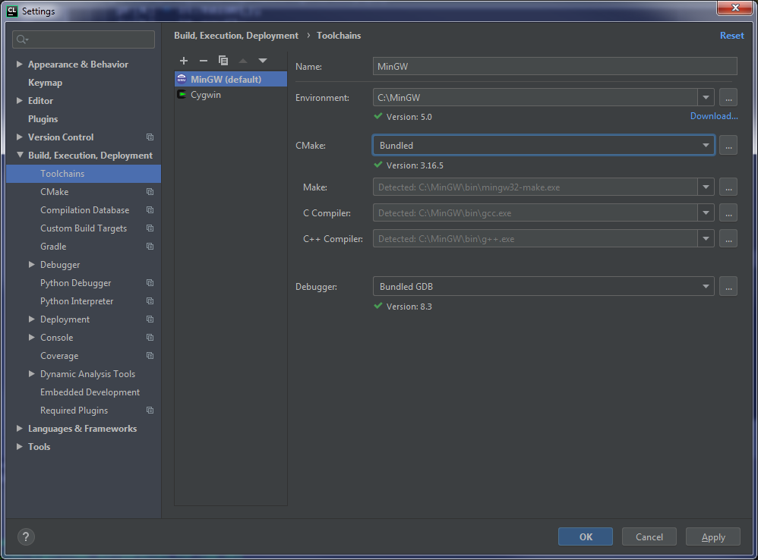
Task: Browse for Debugger with ellipsis button
Action: (x=728, y=286)
